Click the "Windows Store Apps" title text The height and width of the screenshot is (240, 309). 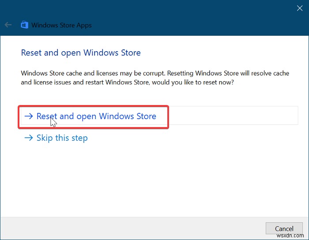[x=61, y=25]
